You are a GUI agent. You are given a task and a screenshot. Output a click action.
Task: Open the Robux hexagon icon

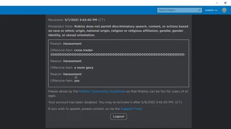point(224,10)
